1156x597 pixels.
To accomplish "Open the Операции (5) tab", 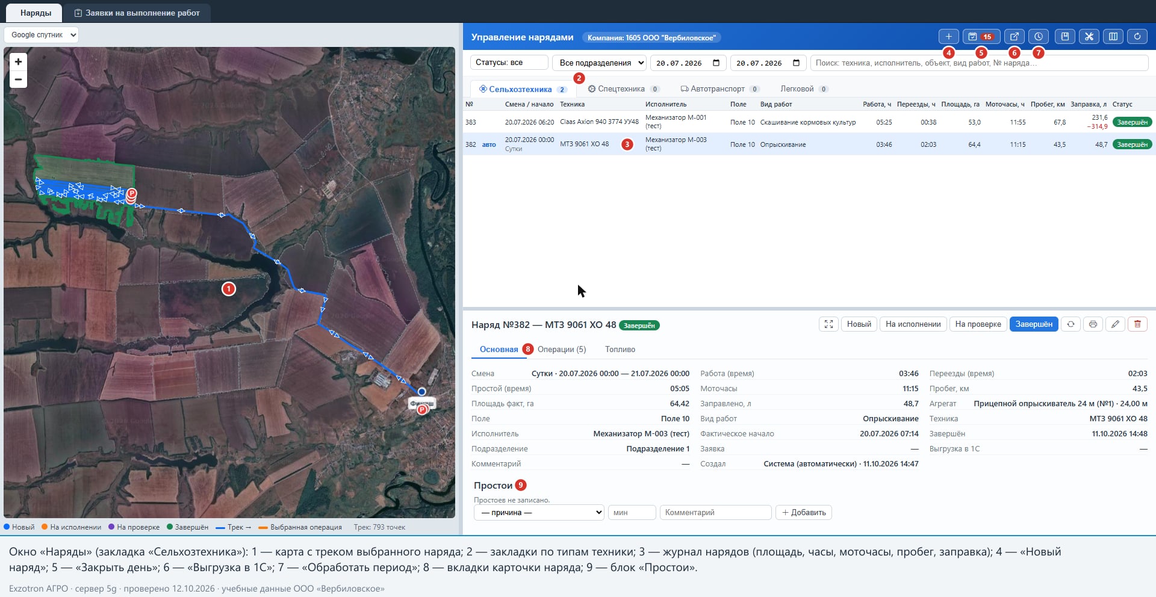I will tap(562, 350).
